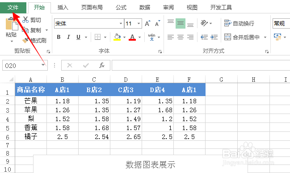Toggle Bold formatting
The height and width of the screenshot is (173, 290).
tap(59, 37)
